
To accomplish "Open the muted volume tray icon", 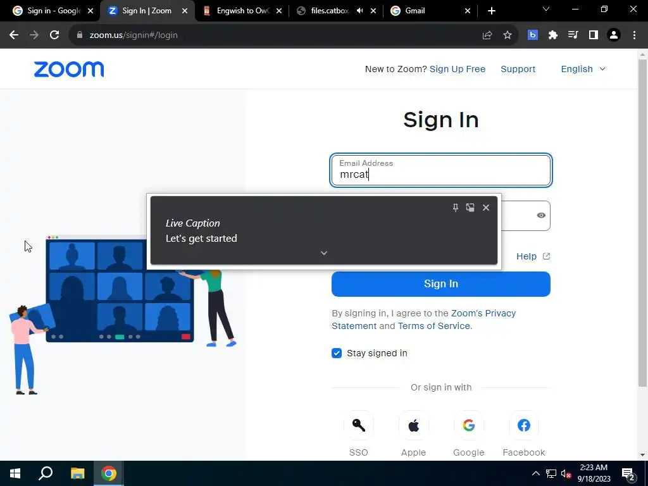I will pyautogui.click(x=566, y=473).
